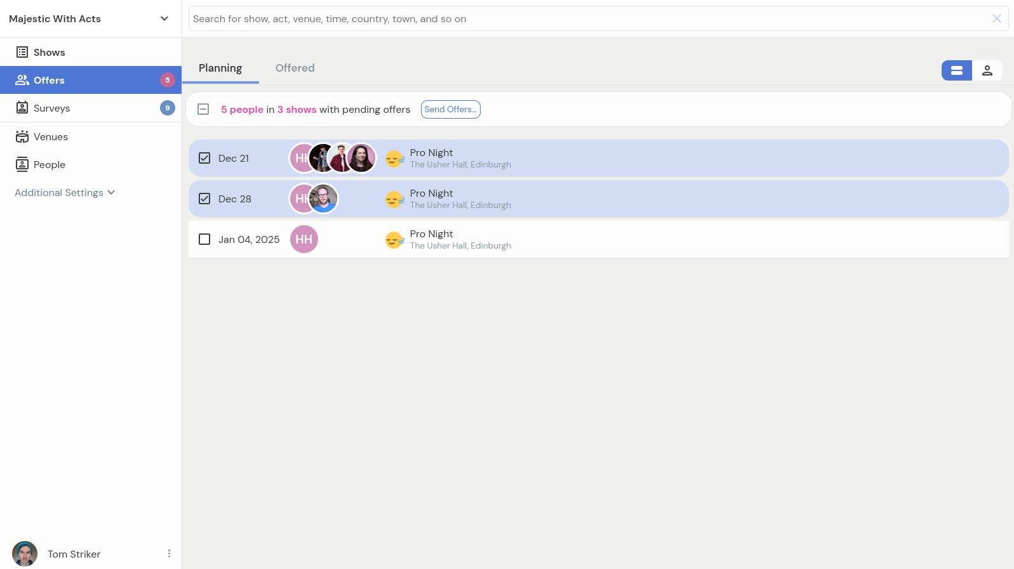1014x569 pixels.
Task: Toggle the select-all pending offers checkbox
Action: [203, 109]
